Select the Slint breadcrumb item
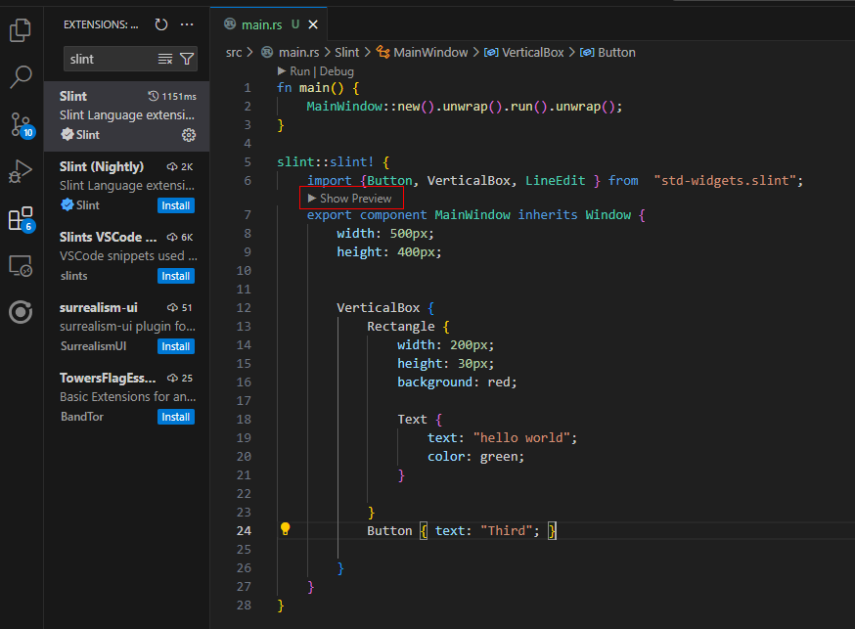Screen dimensions: 855x629 click(346, 52)
